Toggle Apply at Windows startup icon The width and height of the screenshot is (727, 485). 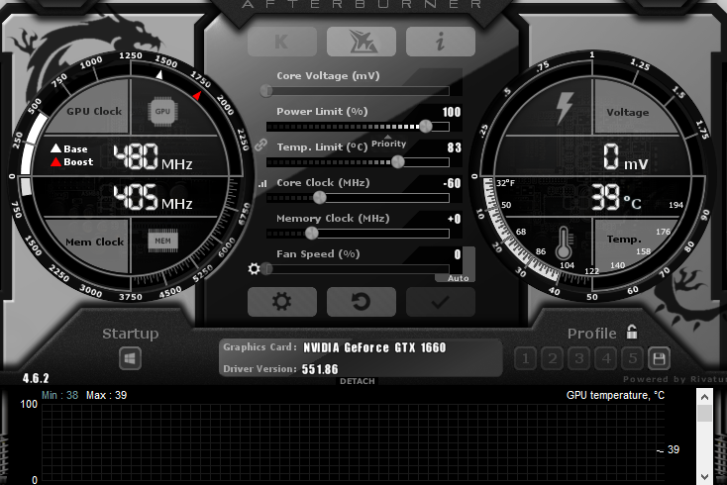tap(130, 358)
